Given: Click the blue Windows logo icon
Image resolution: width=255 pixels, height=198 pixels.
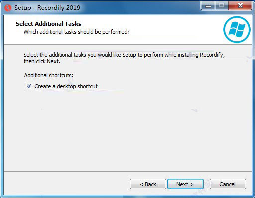Looking at the screenshot, I should point(237,29).
